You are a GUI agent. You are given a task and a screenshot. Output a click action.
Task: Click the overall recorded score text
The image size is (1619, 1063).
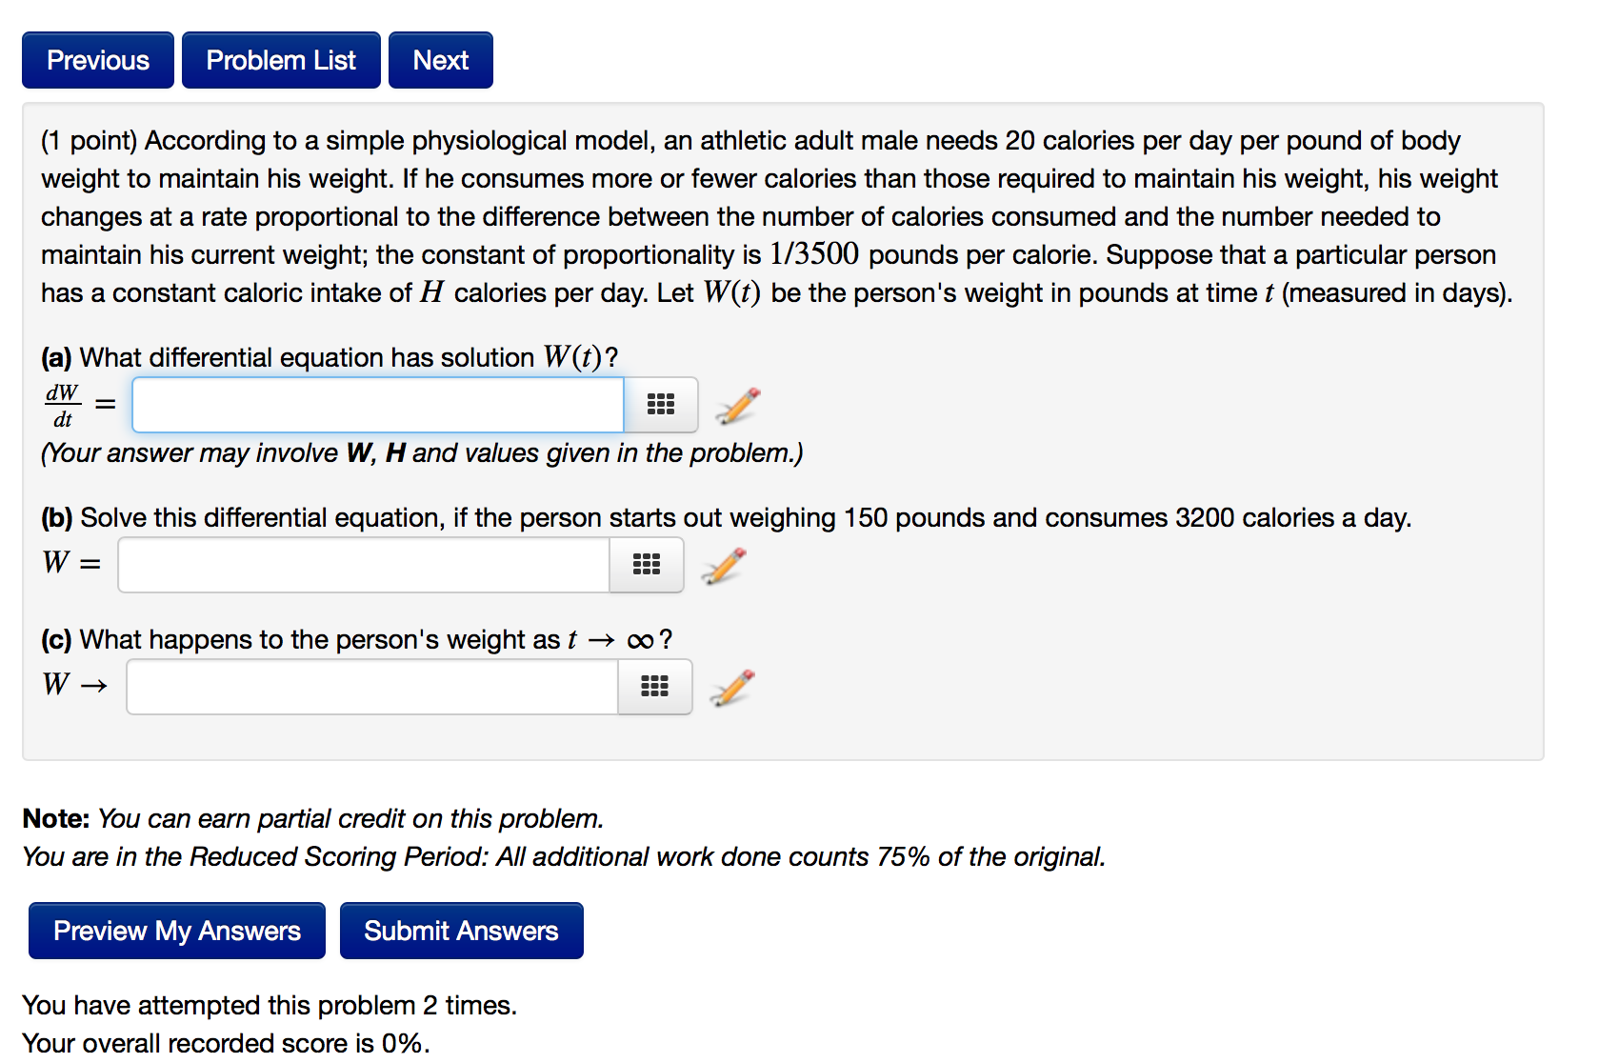[226, 1043]
